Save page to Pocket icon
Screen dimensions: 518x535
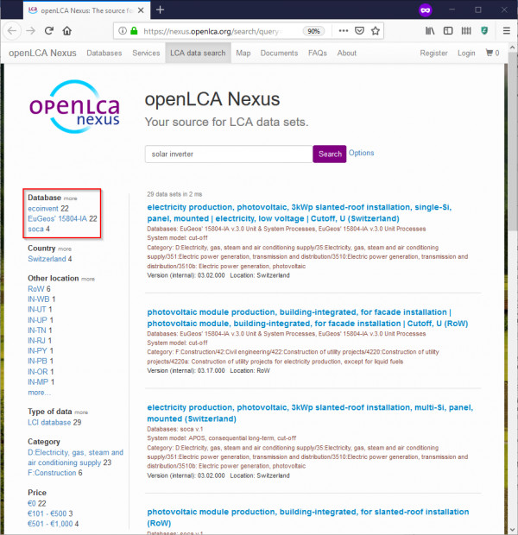click(x=359, y=31)
